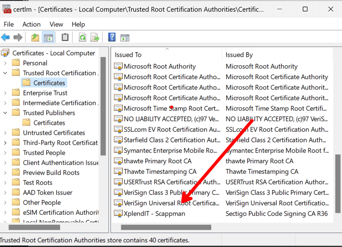
Task: Click the certlm app icon in title bar
Action: [7, 9]
